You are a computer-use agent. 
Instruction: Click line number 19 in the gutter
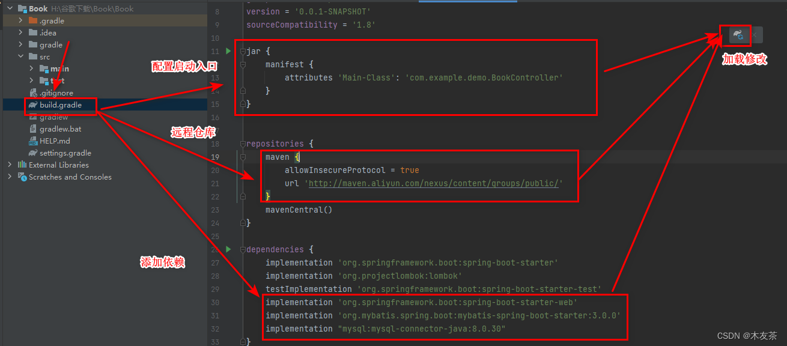pyautogui.click(x=215, y=156)
